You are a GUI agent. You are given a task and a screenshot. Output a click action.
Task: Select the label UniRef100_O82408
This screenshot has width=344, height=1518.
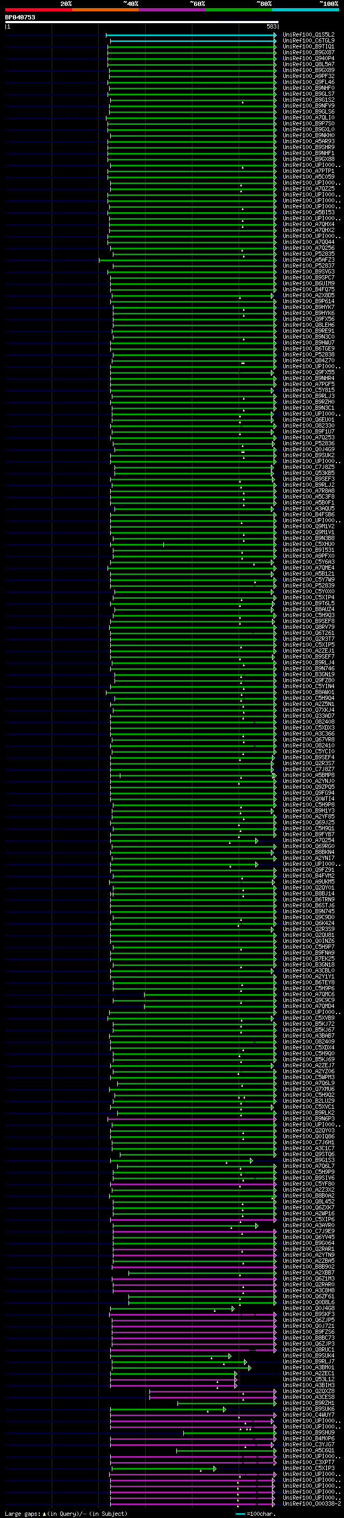click(x=309, y=722)
